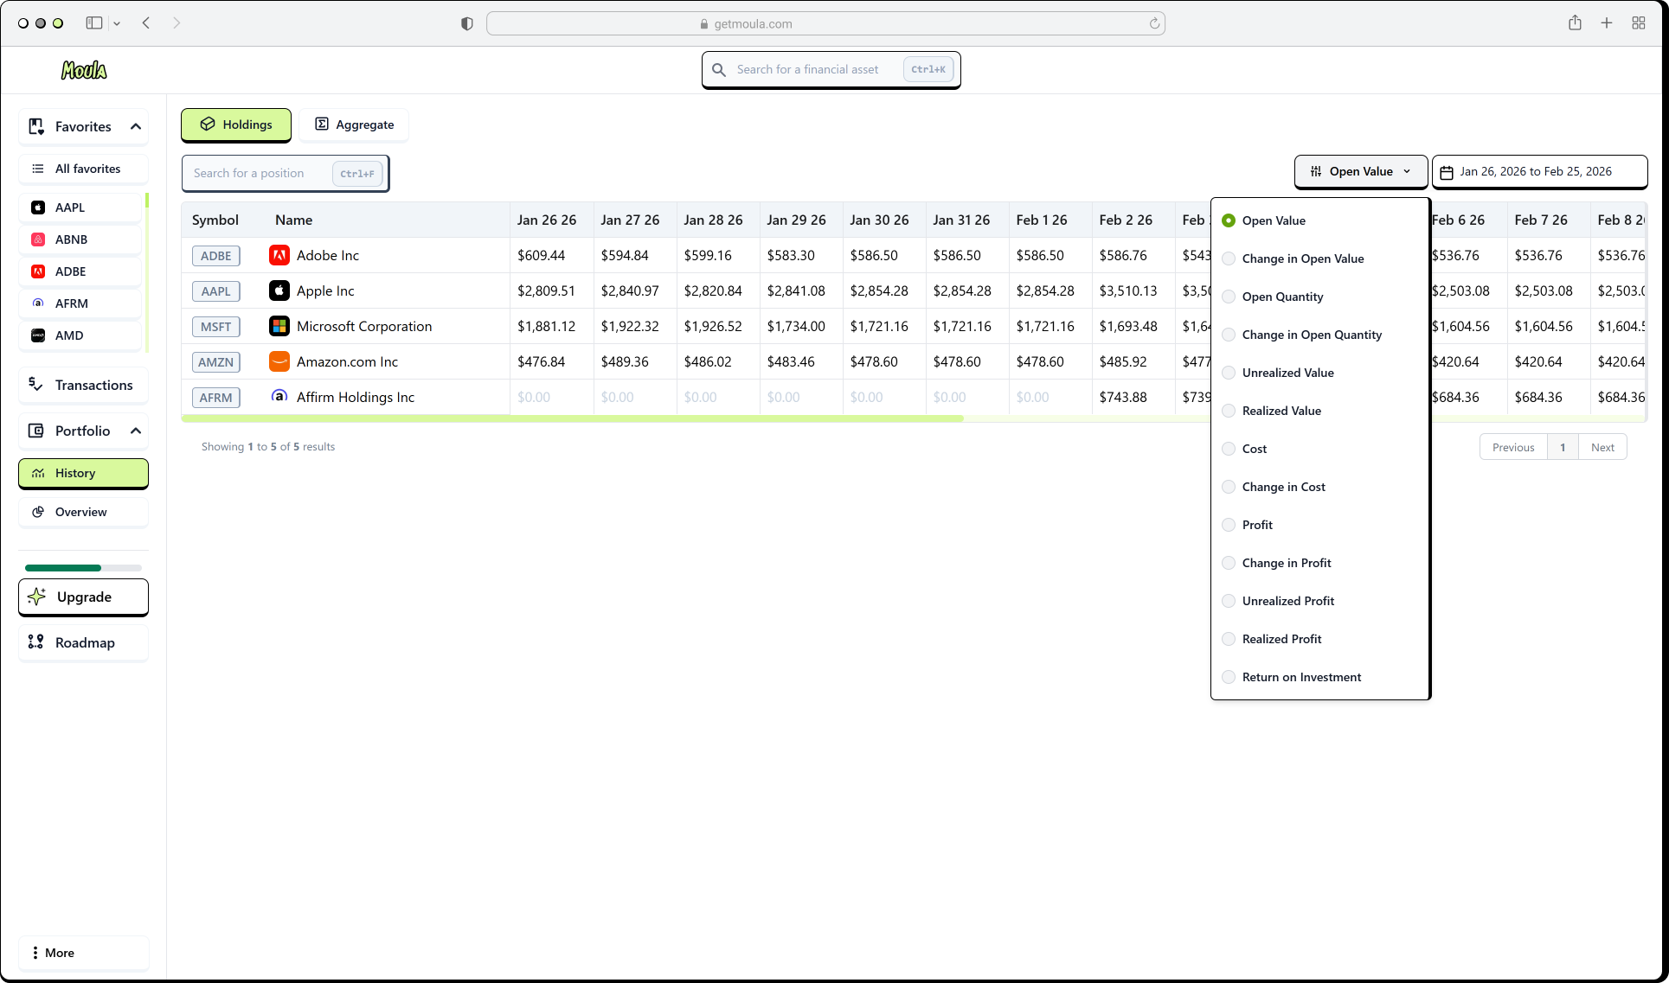Click the AFRM Affirm favorite icon in sidebar
Screen dimensions: 1669x983
(38, 303)
